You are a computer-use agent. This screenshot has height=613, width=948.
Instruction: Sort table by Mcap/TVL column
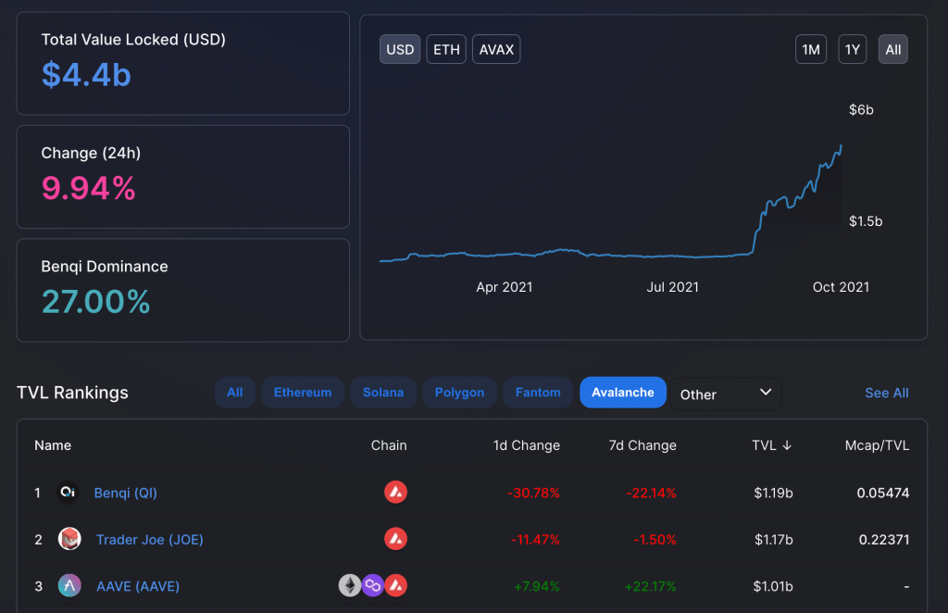click(877, 445)
